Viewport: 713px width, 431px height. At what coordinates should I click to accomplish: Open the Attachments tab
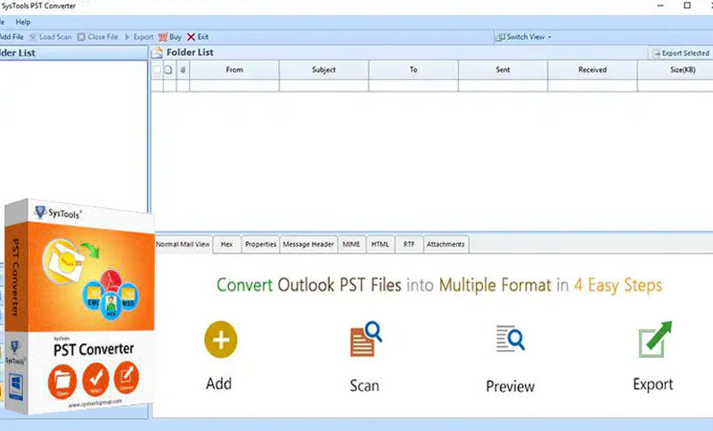[446, 244]
